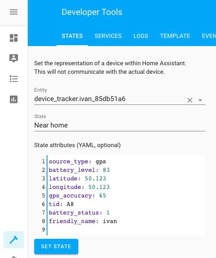This screenshot has width=216, height=258.
Task: Click the 'longitude: 50.123' line
Action: (x=79, y=187)
